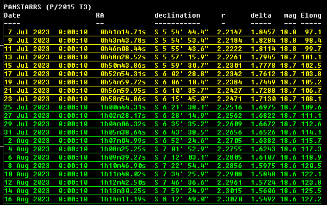327x205 pixels.
Task: Click the date 16 Aug 2023
Action: (27, 199)
